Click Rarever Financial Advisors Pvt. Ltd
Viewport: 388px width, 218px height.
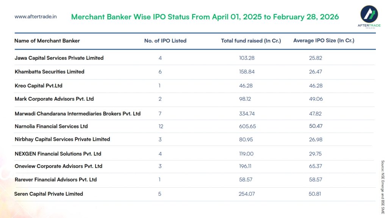[55, 179]
